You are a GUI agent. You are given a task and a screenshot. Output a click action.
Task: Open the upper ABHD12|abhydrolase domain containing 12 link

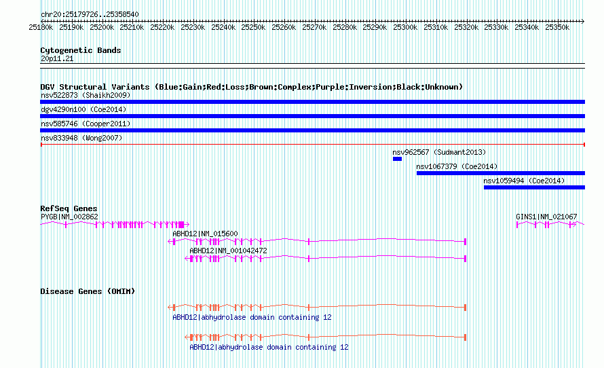pyautogui.click(x=252, y=318)
